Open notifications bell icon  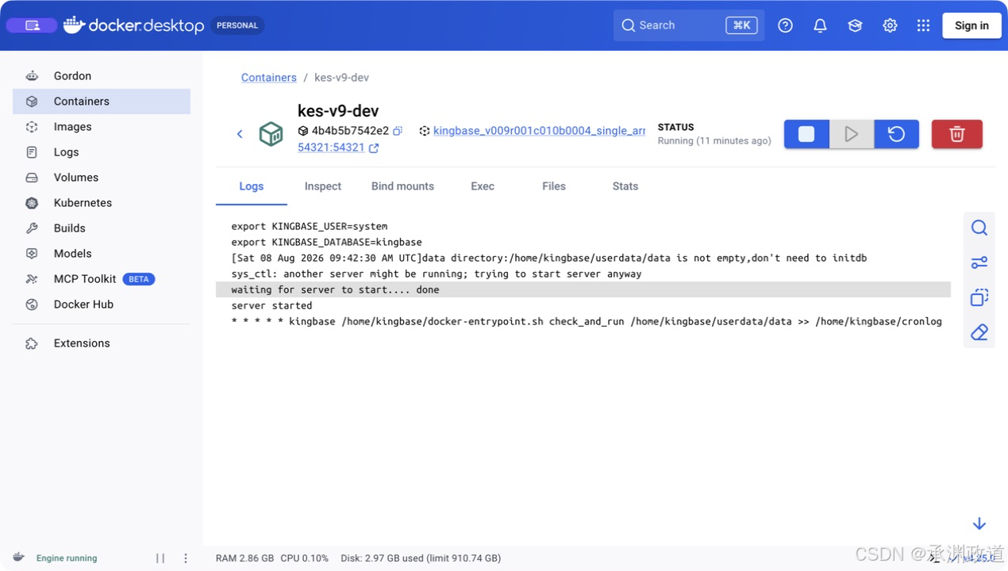[820, 25]
